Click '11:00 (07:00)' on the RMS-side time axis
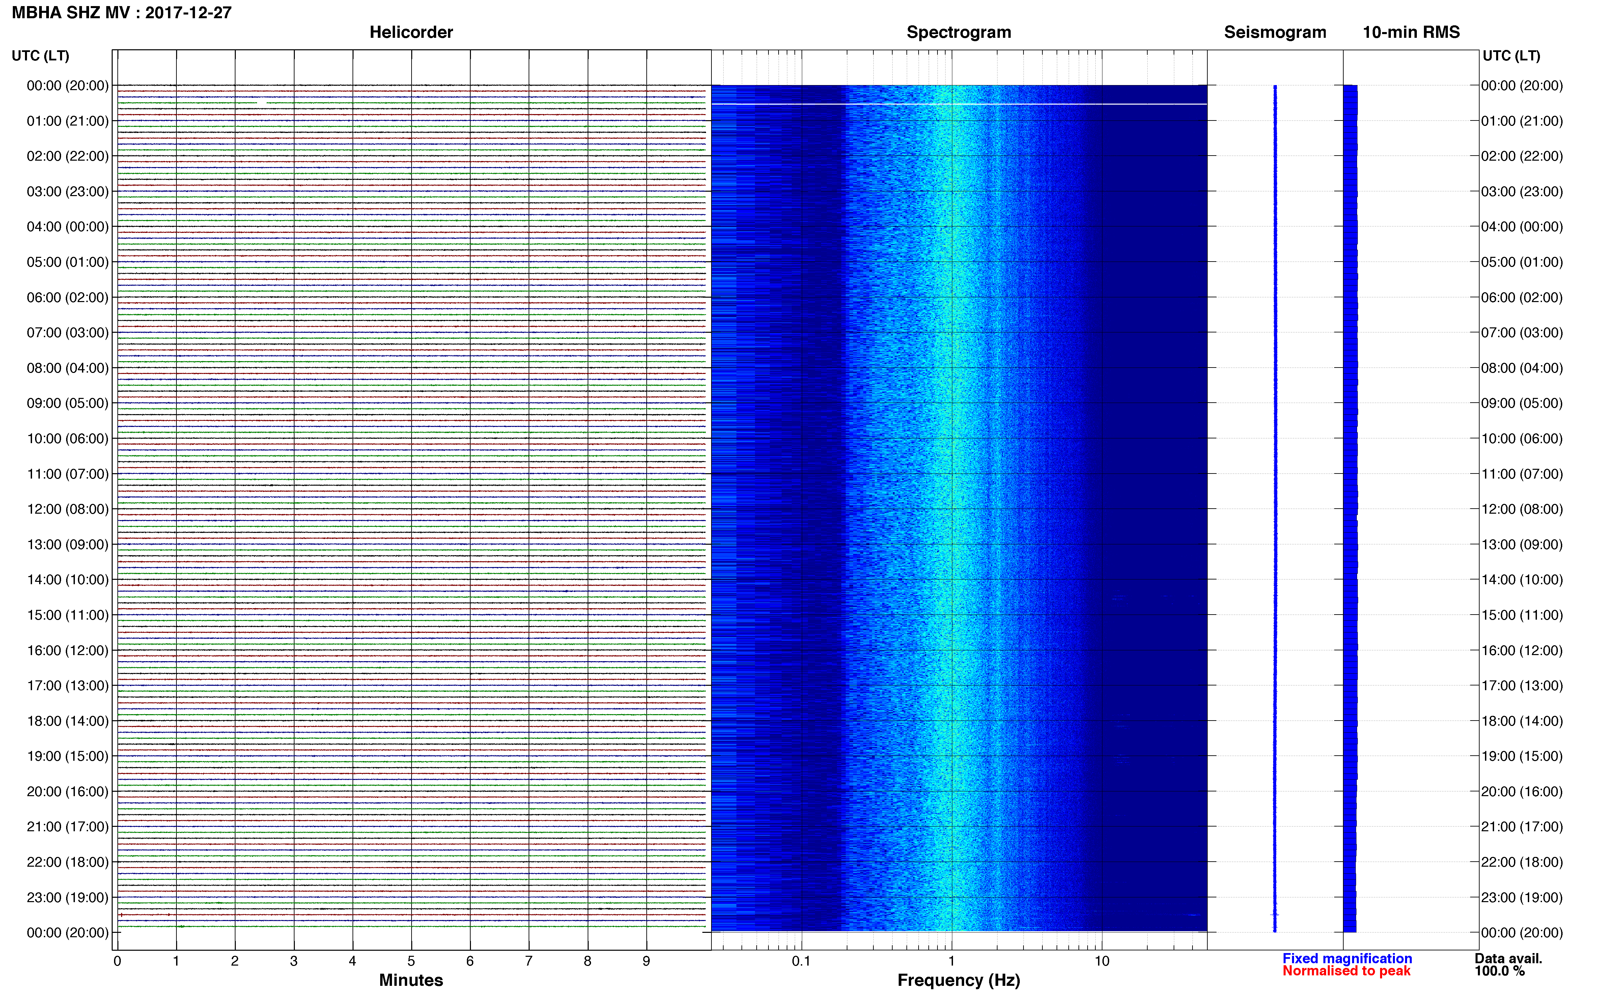The width and height of the screenshot is (1599, 1000). pos(1522,474)
